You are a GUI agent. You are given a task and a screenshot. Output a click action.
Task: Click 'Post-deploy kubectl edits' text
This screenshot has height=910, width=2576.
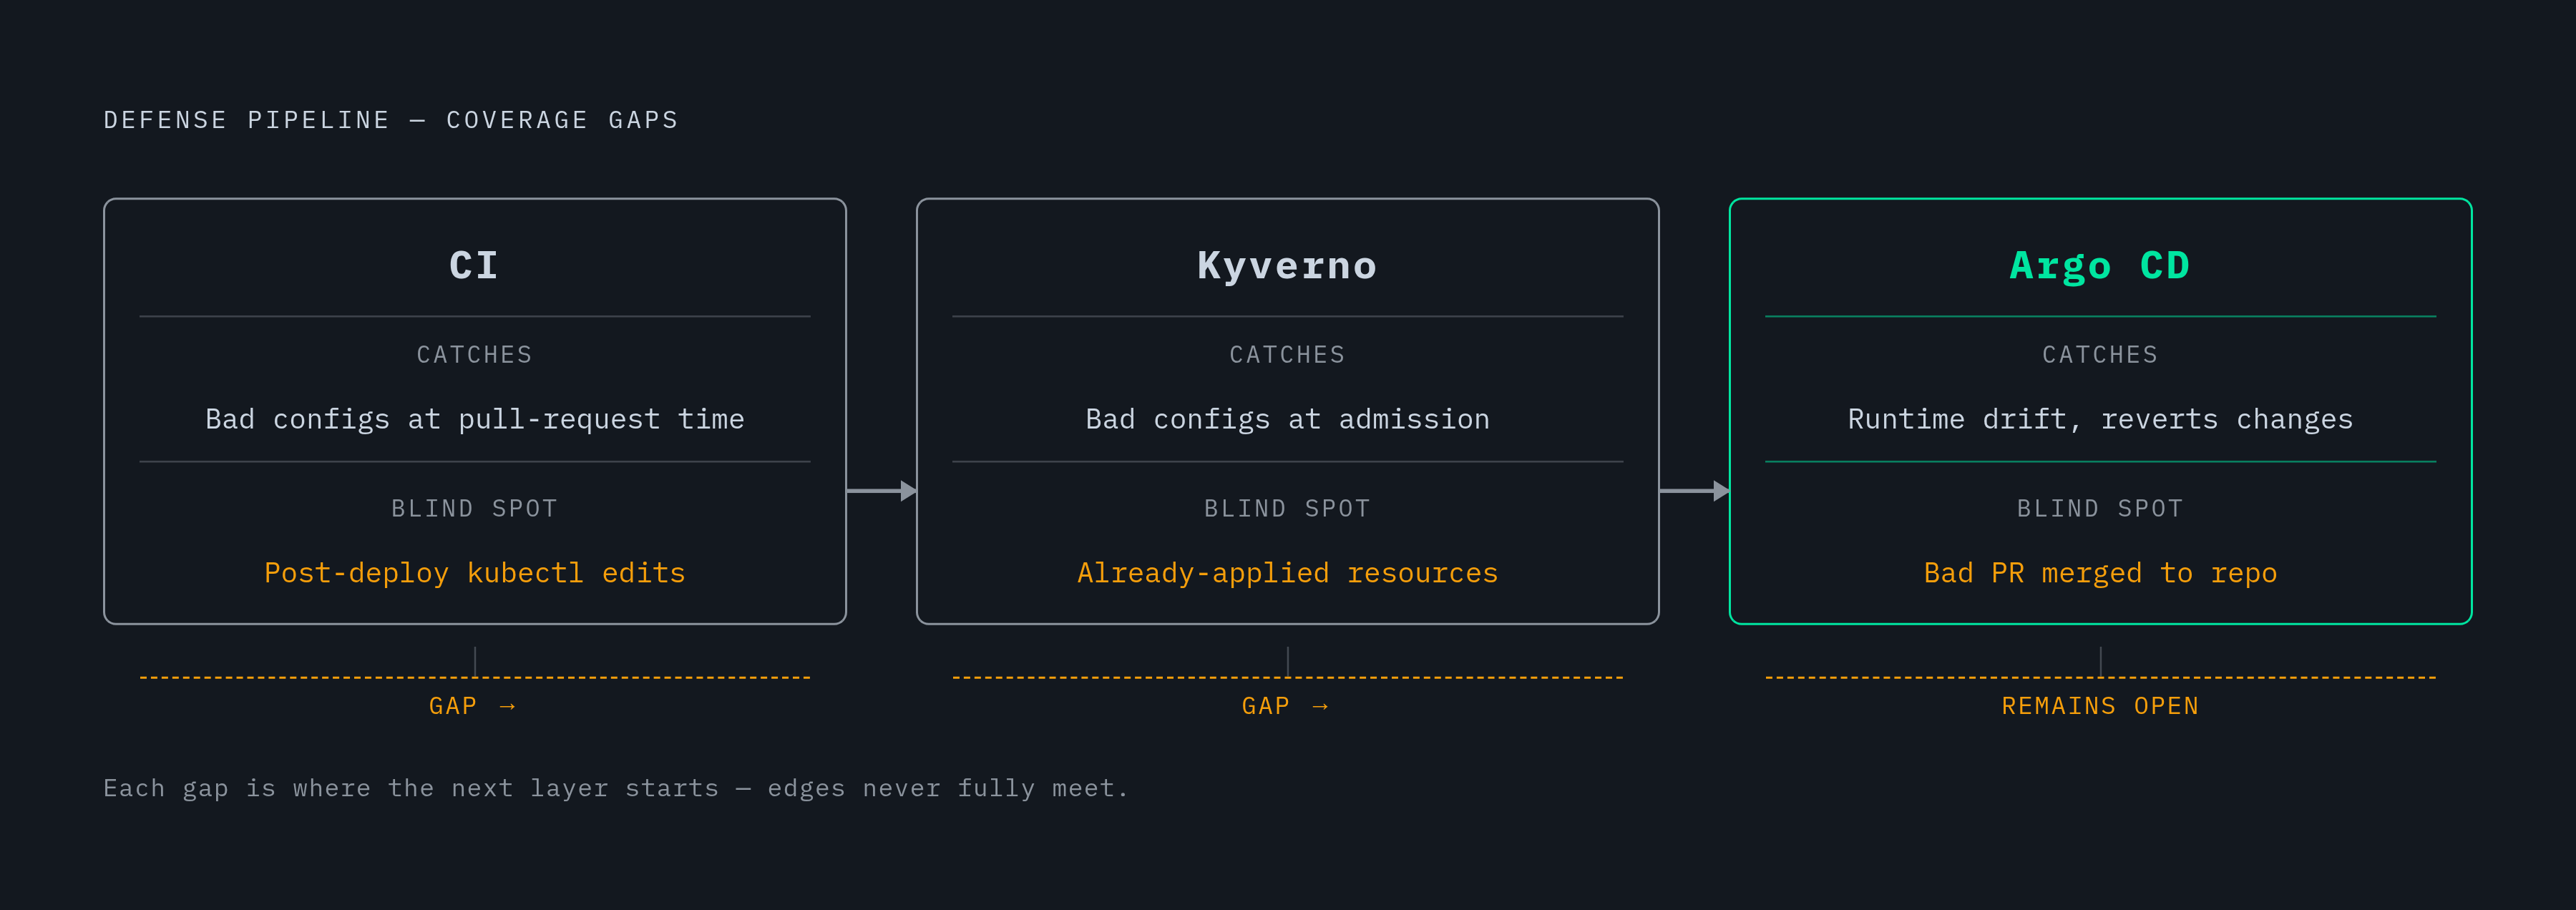tap(474, 573)
